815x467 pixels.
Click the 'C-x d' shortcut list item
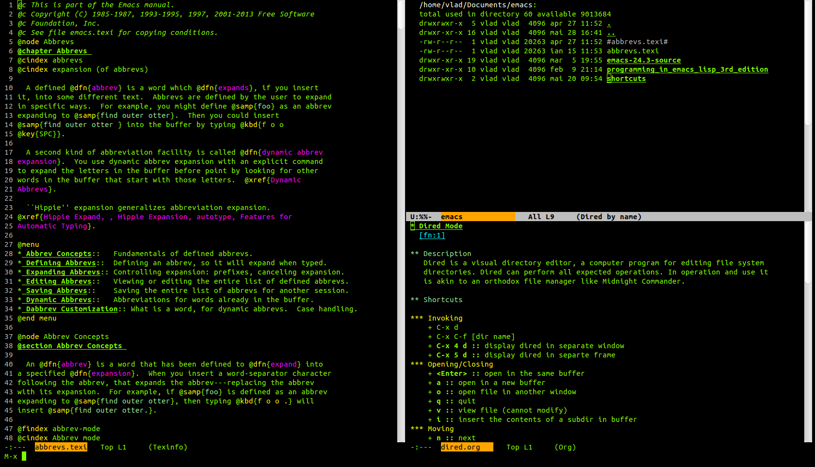[443, 327]
